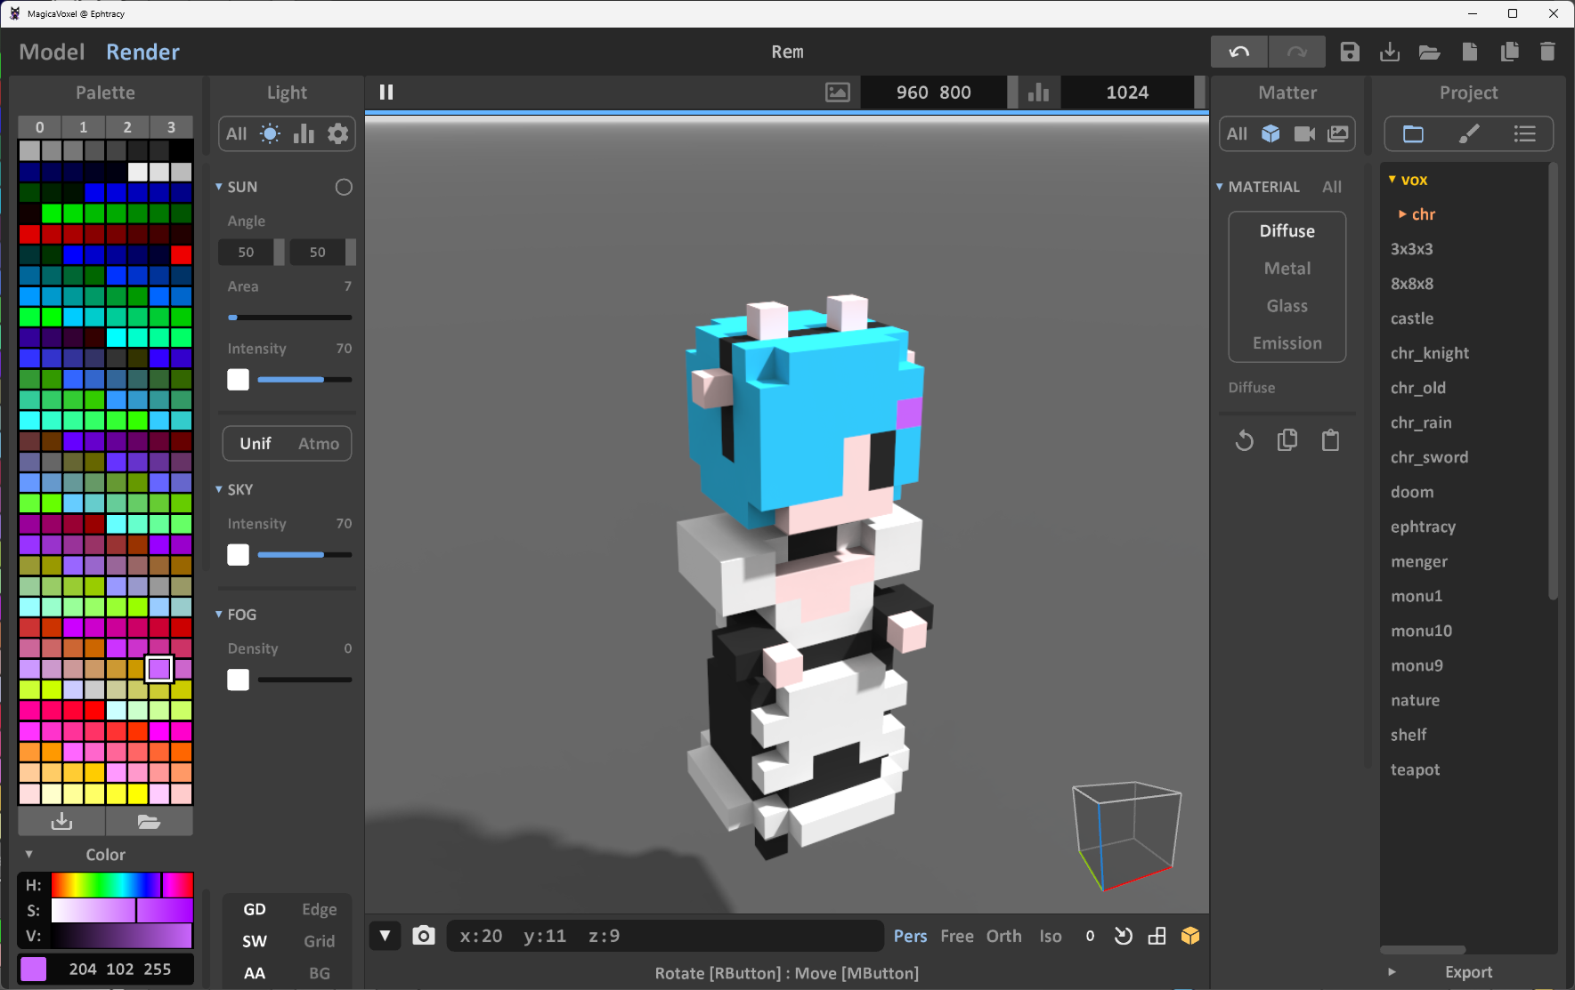Viewport: 1575px width, 990px height.
Task: Toggle AA anti-aliasing option
Action: click(255, 973)
